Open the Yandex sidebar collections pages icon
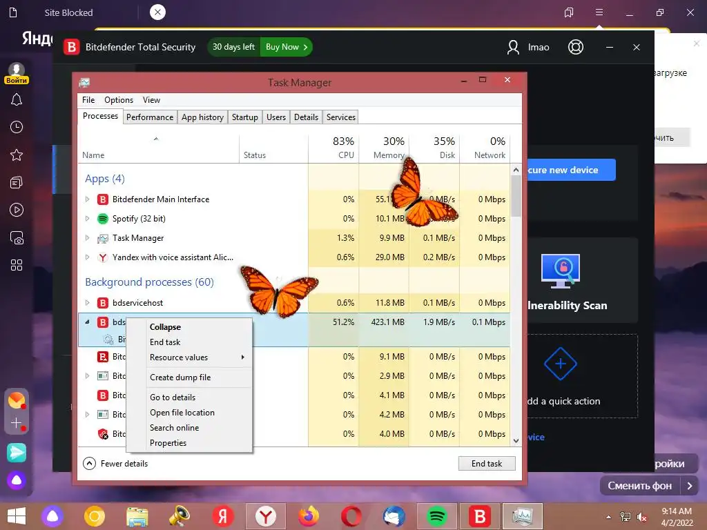The width and height of the screenshot is (707, 530). tap(17, 182)
